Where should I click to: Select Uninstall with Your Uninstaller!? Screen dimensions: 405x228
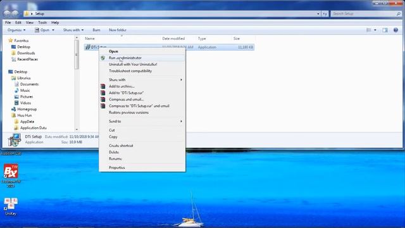142,65
